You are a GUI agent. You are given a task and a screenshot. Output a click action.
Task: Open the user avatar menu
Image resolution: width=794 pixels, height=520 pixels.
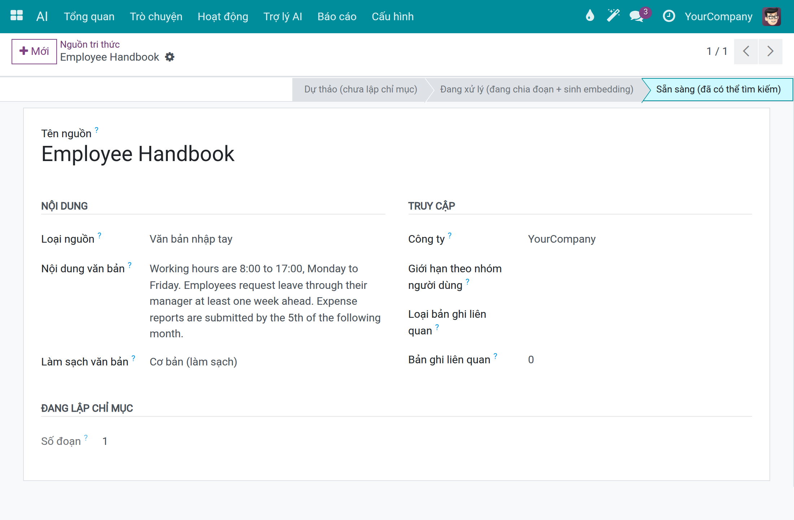coord(772,17)
